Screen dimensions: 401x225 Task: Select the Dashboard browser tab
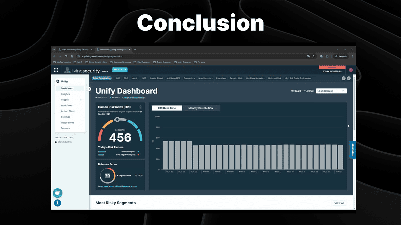pyautogui.click(x=113, y=49)
